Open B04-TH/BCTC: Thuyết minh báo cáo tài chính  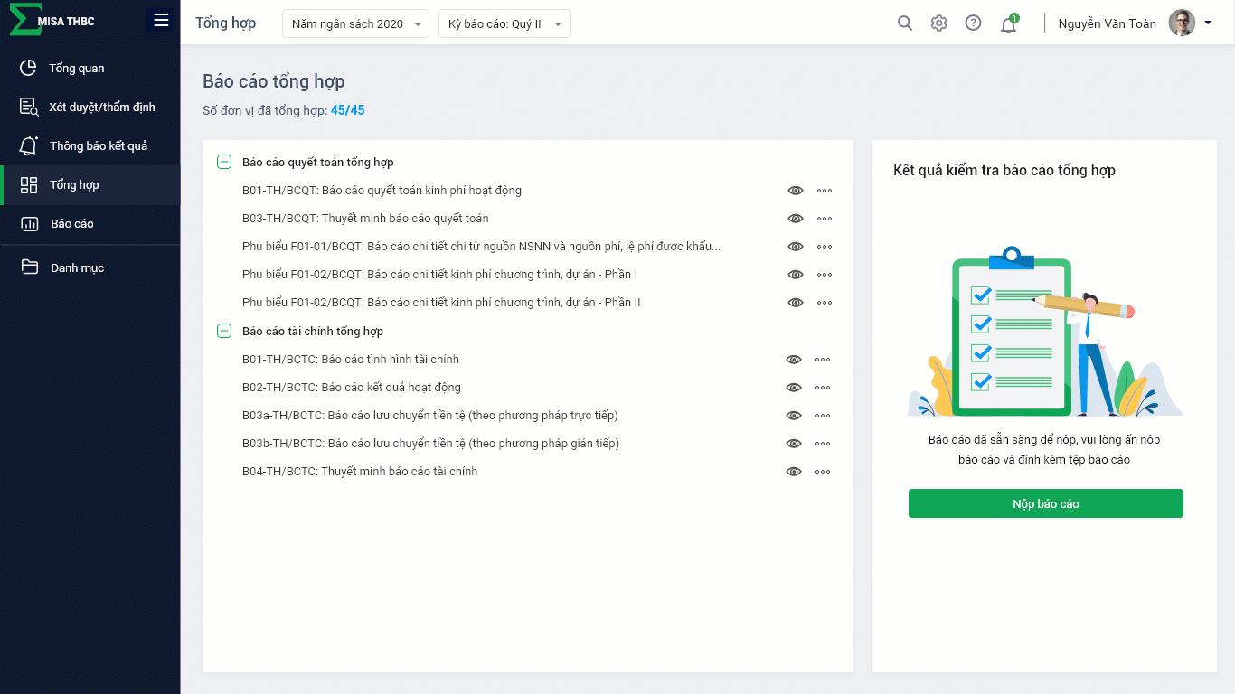point(360,472)
